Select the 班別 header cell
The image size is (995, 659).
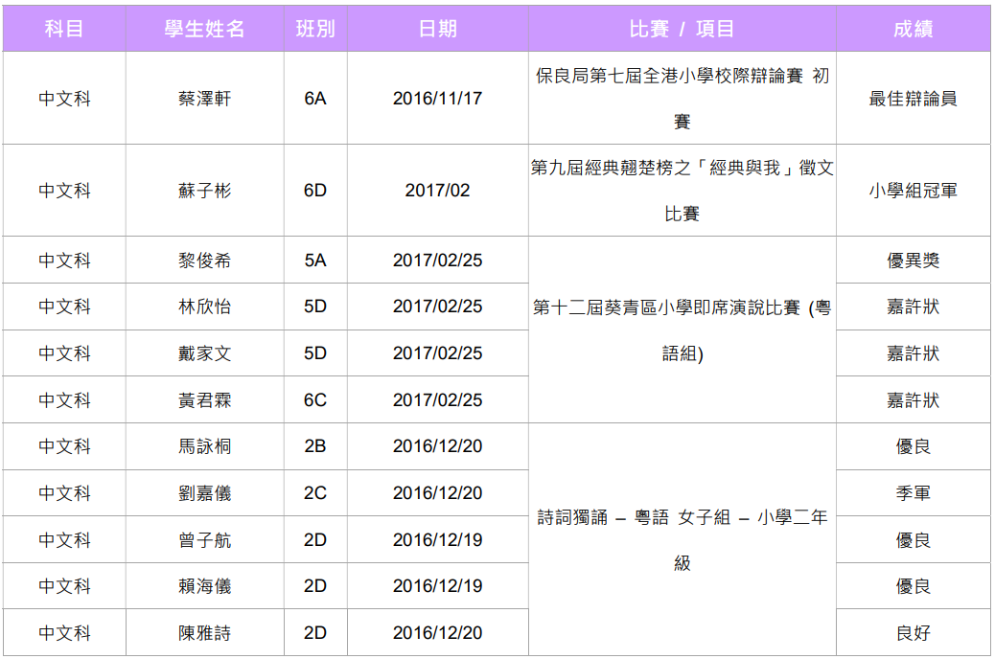pos(315,29)
